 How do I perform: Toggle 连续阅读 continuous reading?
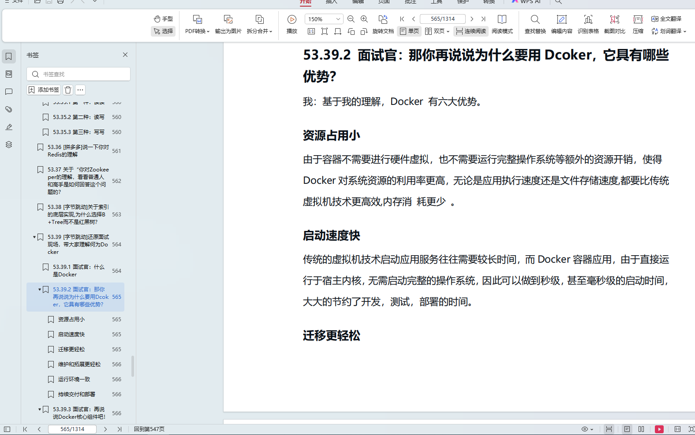click(471, 31)
